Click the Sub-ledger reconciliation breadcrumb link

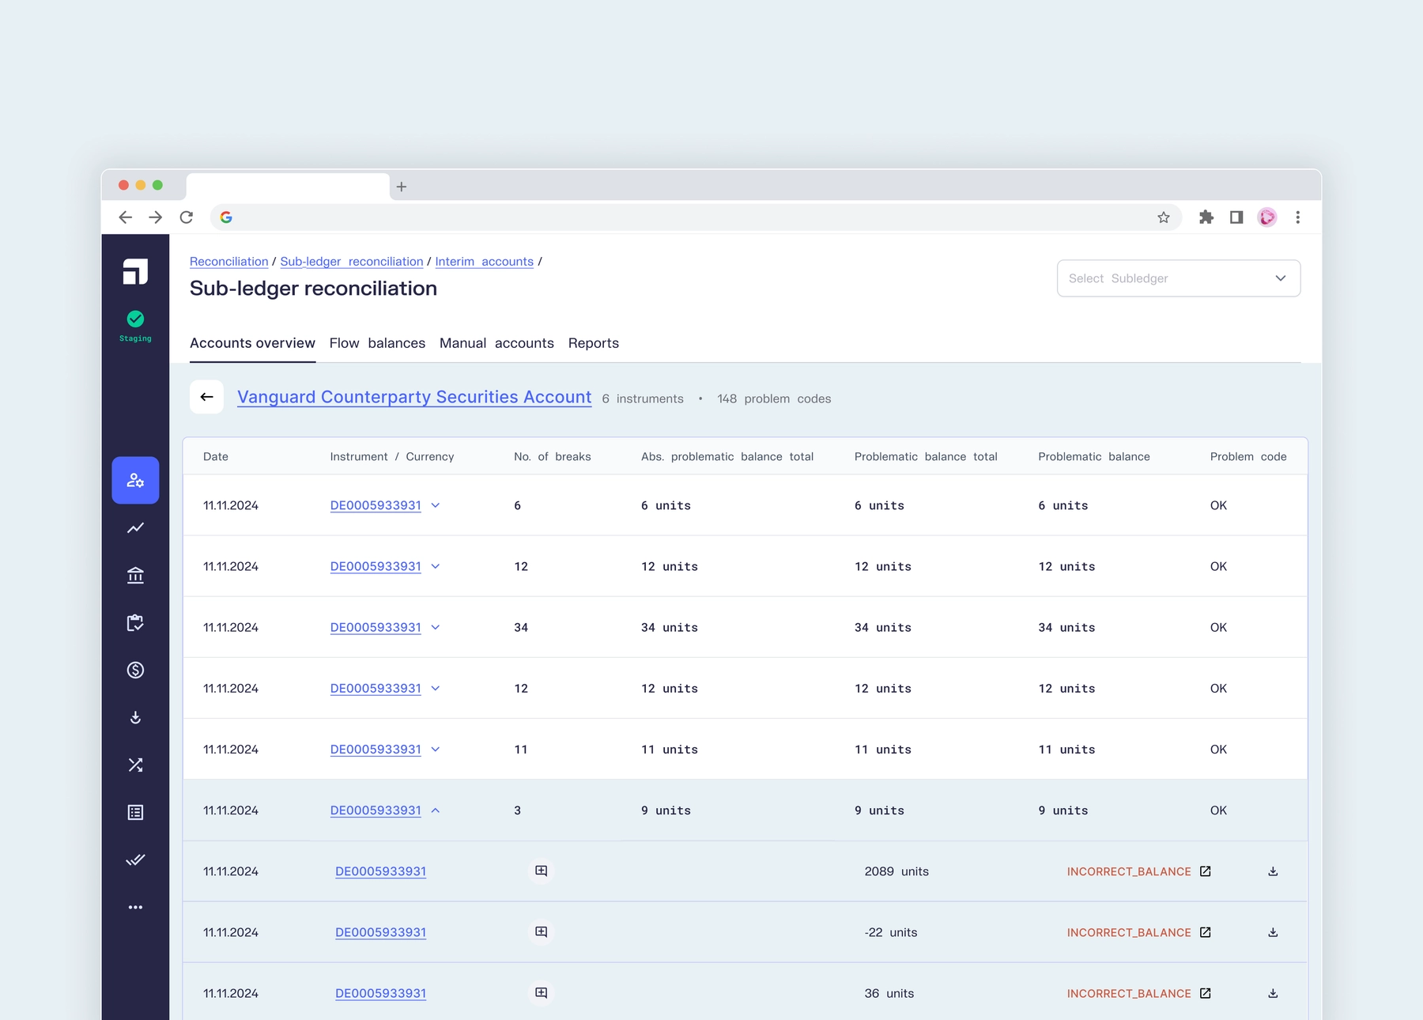pos(351,262)
